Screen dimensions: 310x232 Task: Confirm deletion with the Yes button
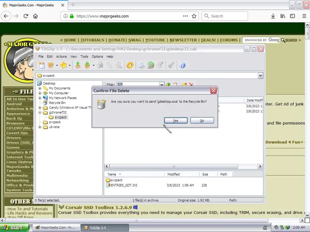pos(176,120)
